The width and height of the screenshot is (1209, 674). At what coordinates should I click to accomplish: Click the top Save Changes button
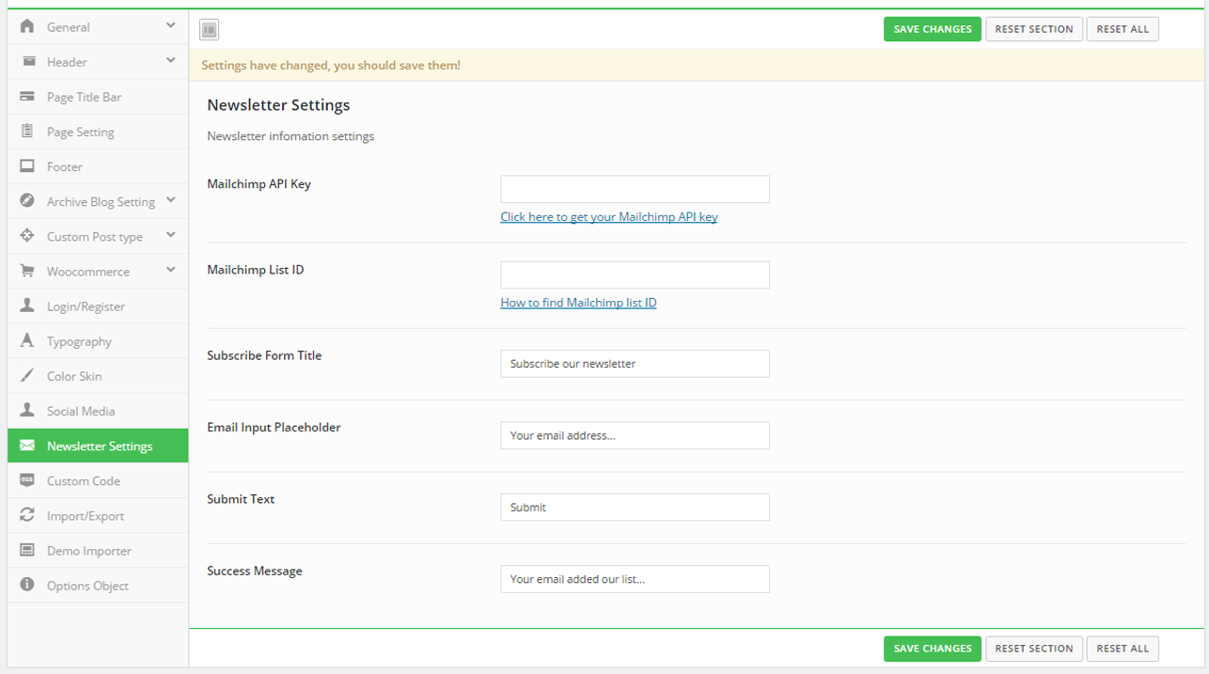(932, 29)
